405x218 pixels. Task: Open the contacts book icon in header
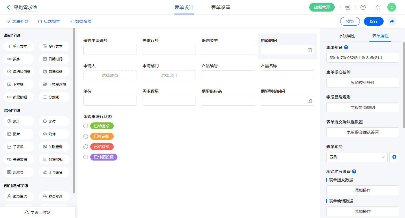pos(348,8)
